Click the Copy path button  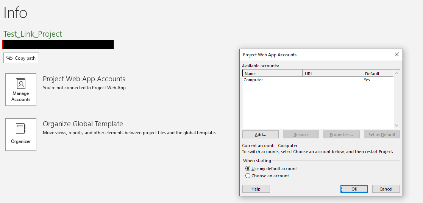coord(21,58)
